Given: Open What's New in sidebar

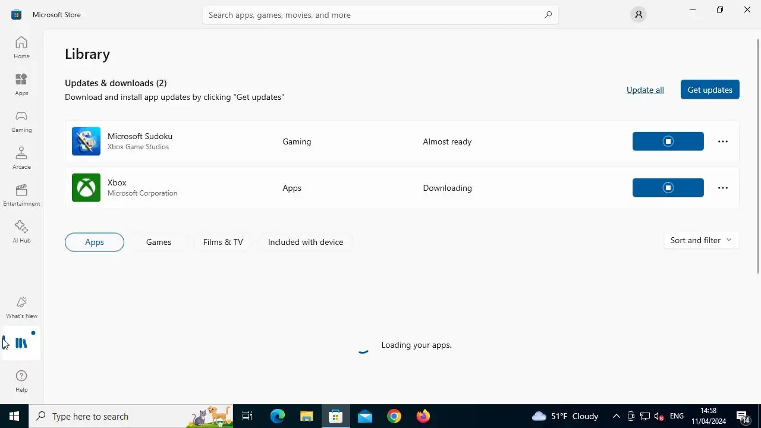Looking at the screenshot, I should click(21, 307).
